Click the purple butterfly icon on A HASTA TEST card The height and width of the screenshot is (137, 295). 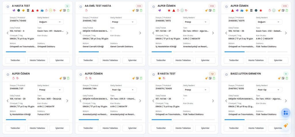[x=14, y=10]
